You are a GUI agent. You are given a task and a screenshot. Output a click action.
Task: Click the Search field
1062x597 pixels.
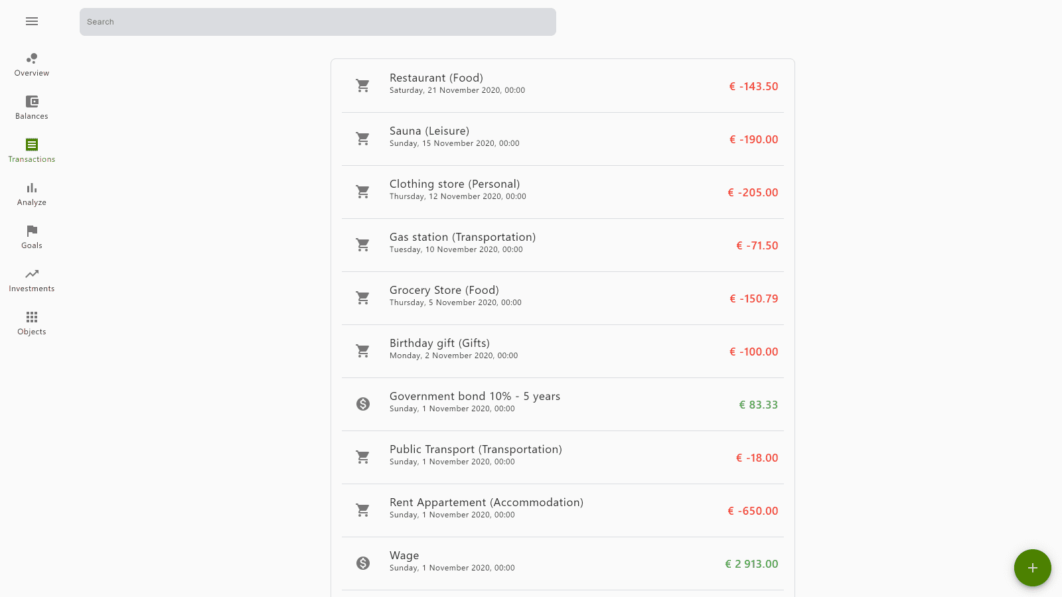coord(318,22)
